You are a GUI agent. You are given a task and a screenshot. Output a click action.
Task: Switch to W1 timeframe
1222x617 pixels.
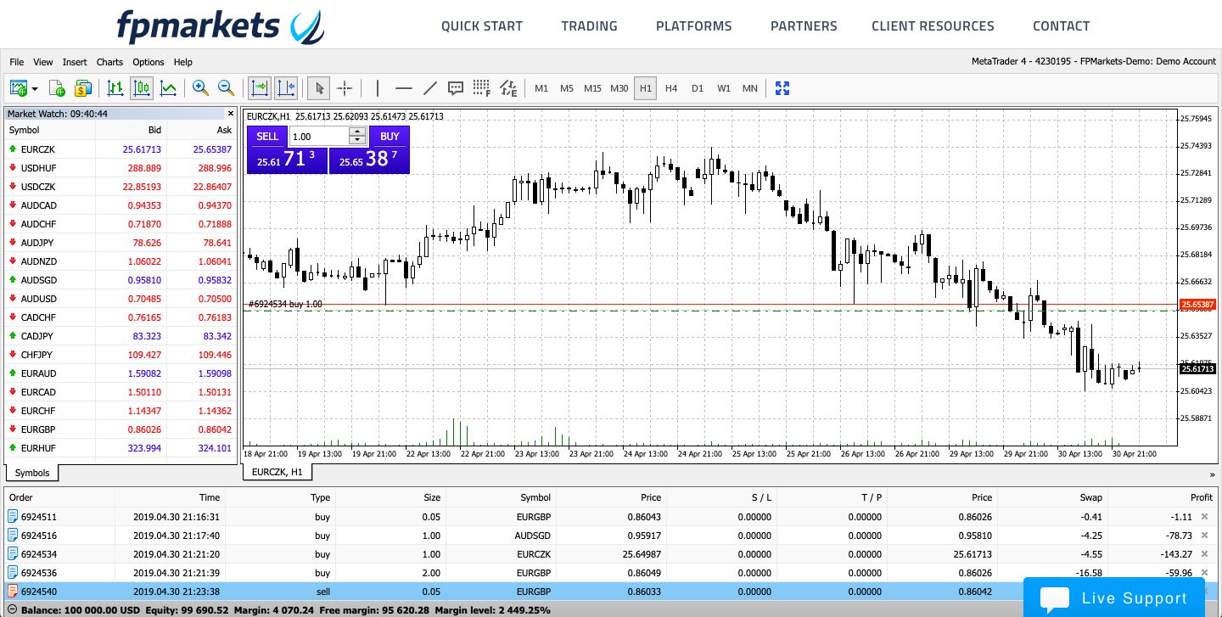(724, 88)
